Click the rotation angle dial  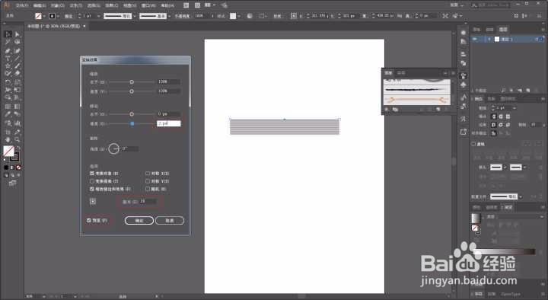point(113,148)
